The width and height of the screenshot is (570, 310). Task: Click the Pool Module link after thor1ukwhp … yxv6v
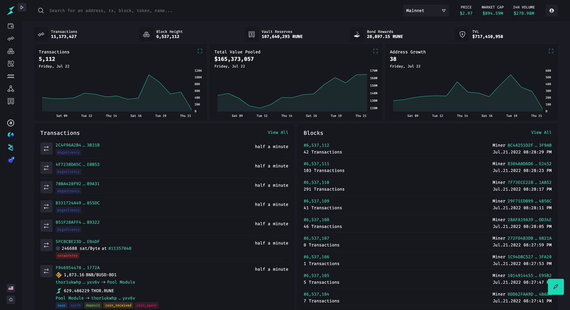(x=121, y=282)
